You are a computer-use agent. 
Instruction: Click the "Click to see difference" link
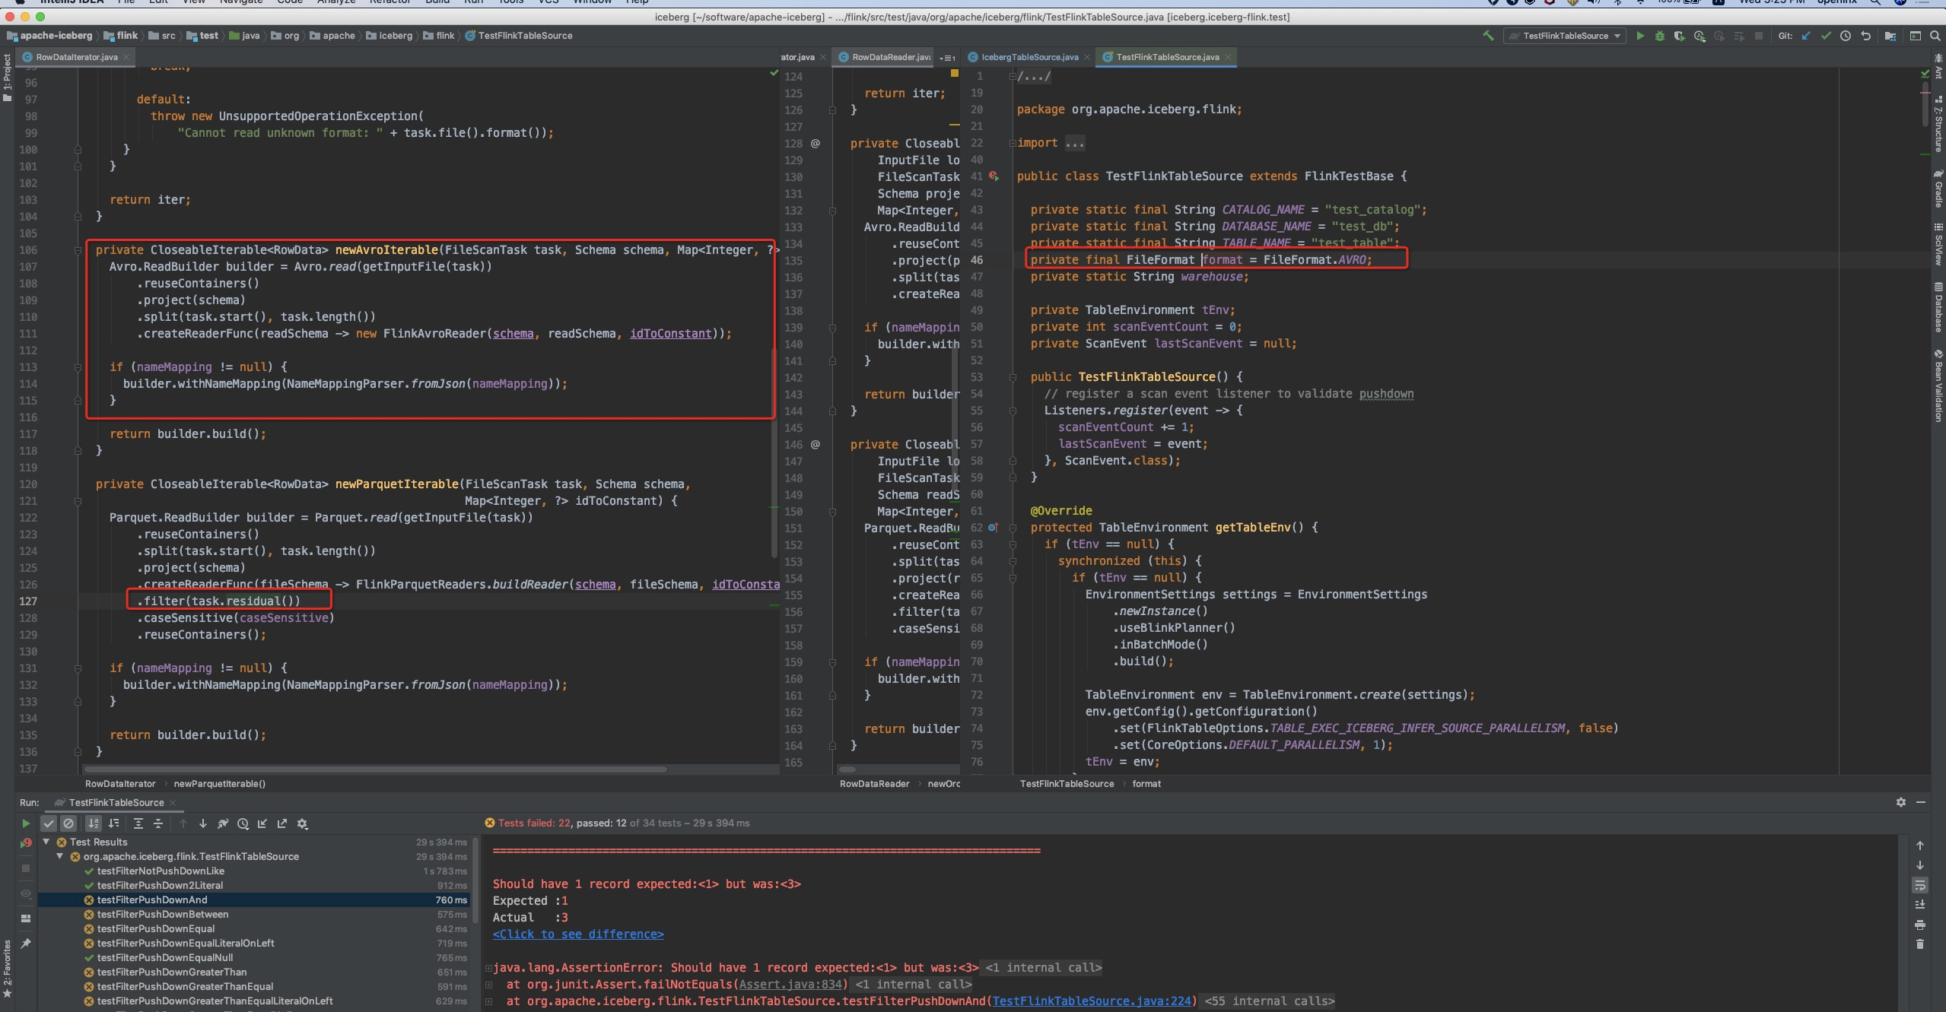[x=578, y=934]
